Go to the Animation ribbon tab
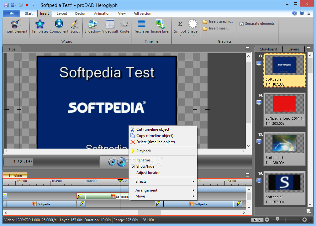Image resolution: width=316 pixels, height=226 pixels. click(102, 13)
